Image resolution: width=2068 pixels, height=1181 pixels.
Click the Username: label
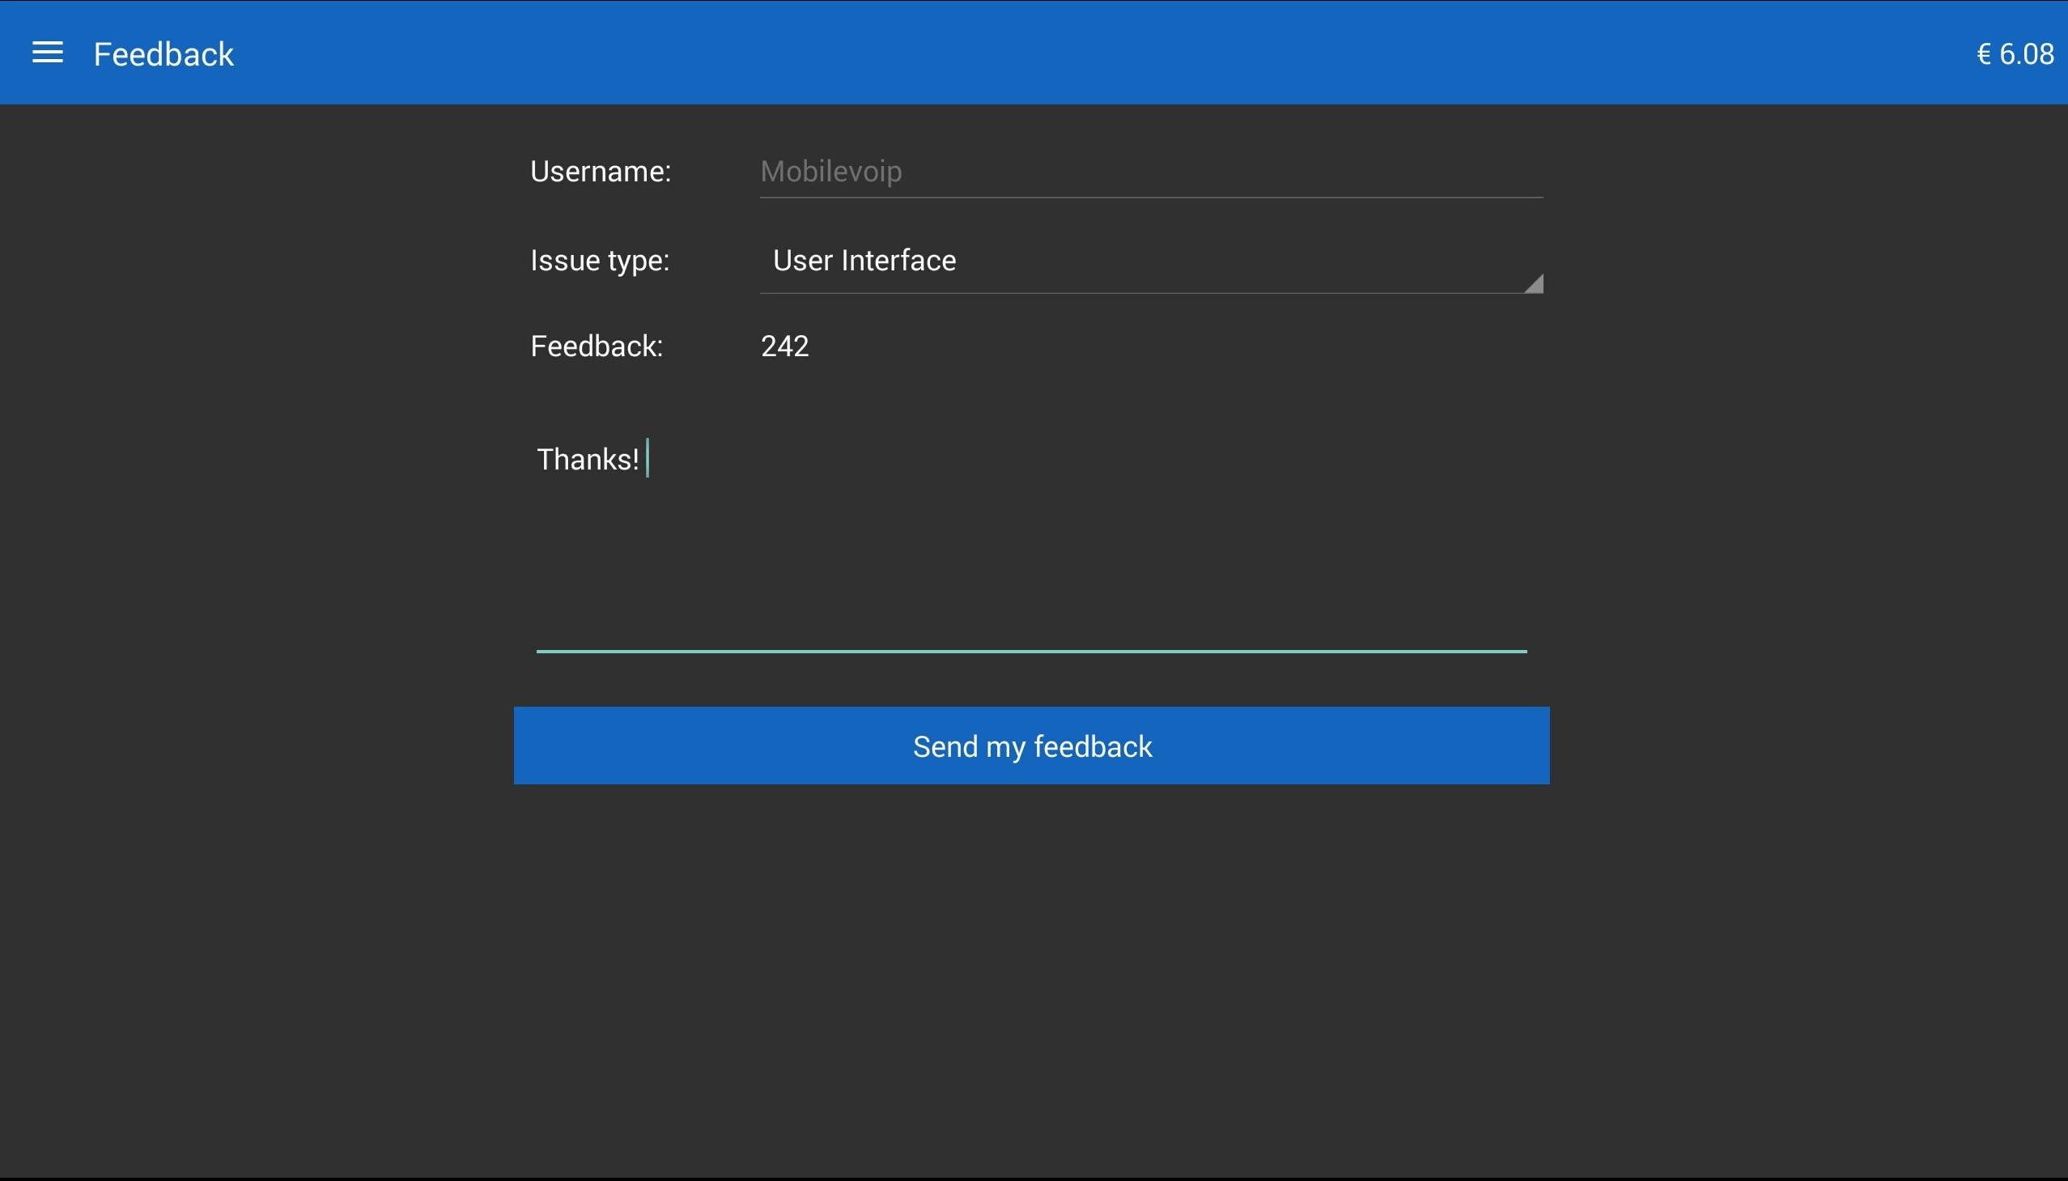click(600, 172)
